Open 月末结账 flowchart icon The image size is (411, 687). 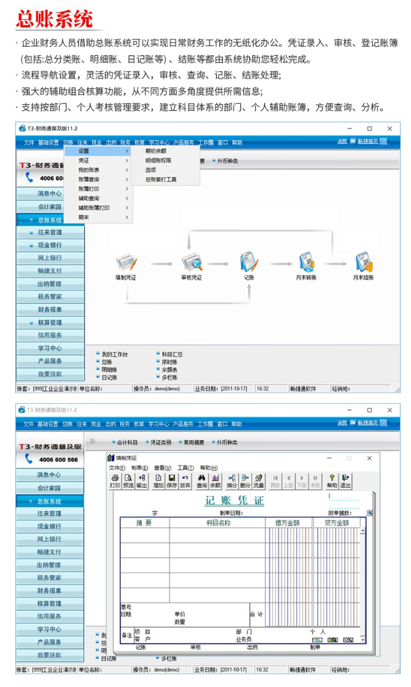tap(364, 262)
